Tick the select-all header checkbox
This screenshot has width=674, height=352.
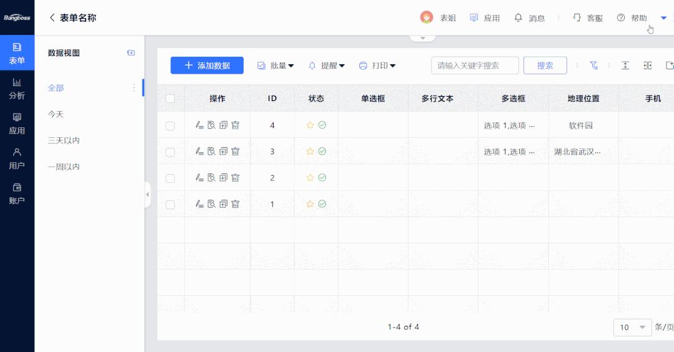click(x=171, y=99)
